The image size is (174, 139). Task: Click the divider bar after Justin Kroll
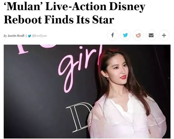pos(26,36)
